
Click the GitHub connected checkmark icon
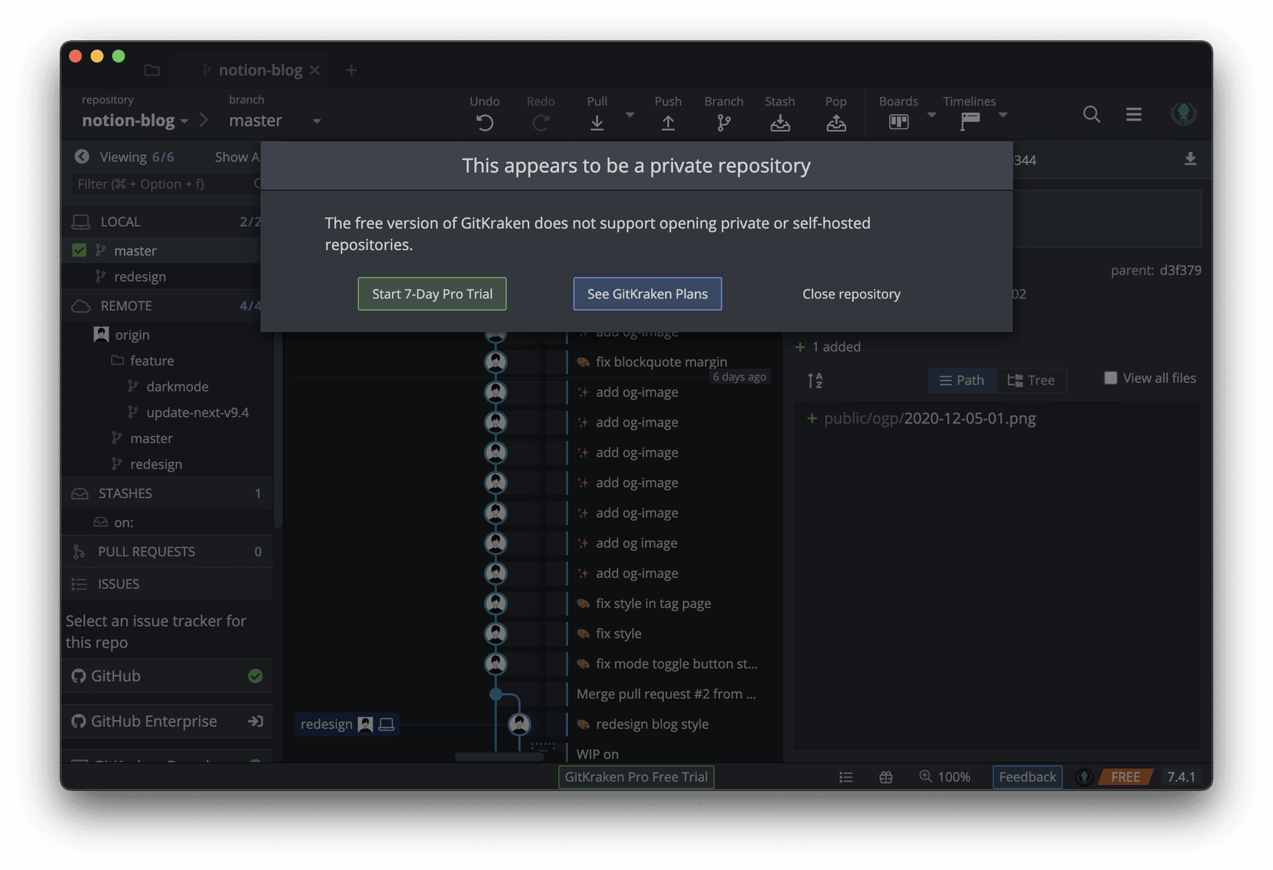point(255,676)
